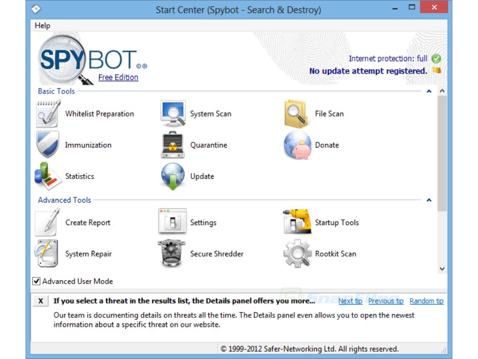Launch System Scan via its monitor icon
Image resolution: width=478 pixels, height=359 pixels.
point(173,113)
